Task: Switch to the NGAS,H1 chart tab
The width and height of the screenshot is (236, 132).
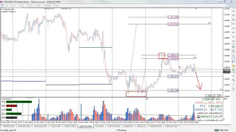Action: pos(141,126)
